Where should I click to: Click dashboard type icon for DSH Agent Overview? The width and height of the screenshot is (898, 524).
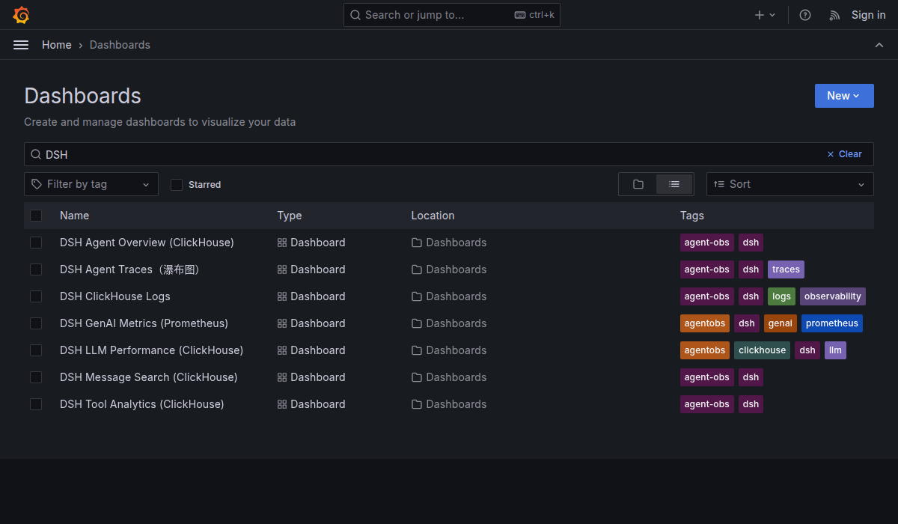(x=282, y=243)
